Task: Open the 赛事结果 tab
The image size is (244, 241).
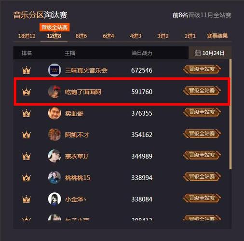Action: coord(217,36)
